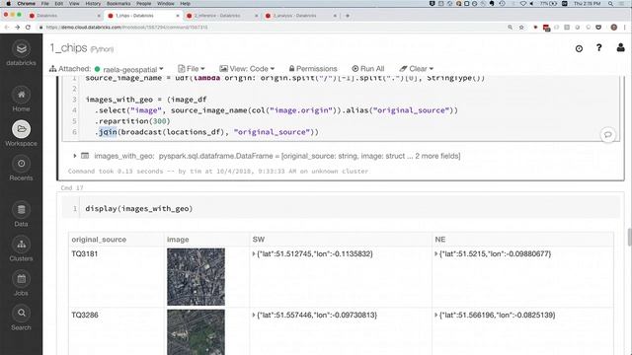The image size is (632, 355).
Task: Click the .repartition(300) code line
Action: point(132,121)
